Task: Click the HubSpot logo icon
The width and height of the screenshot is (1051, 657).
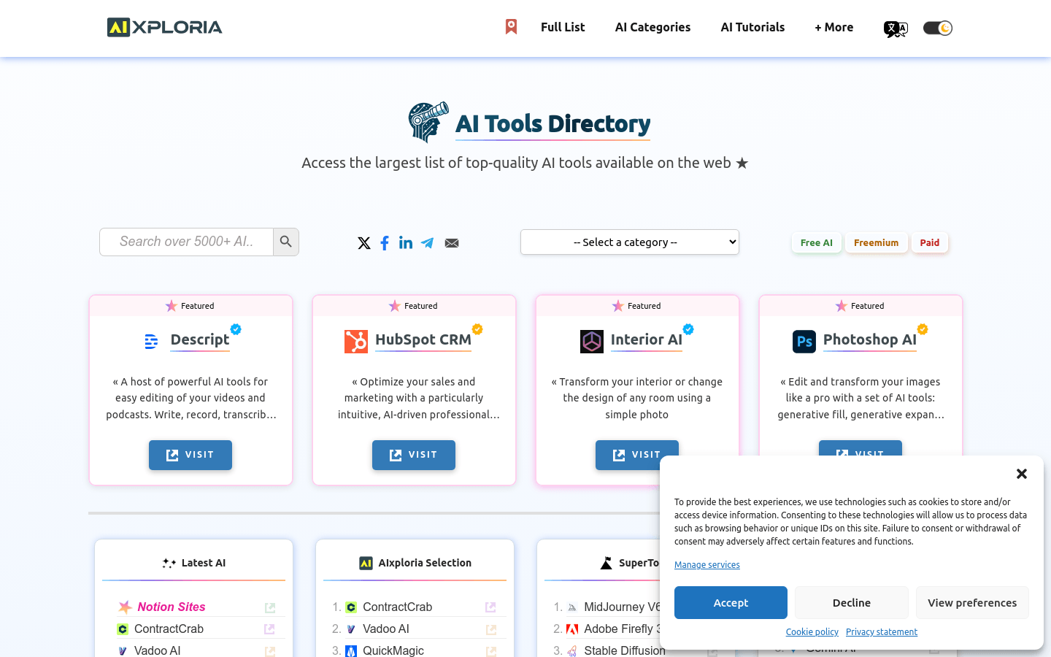Action: point(356,341)
